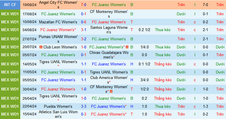Click the 3-3 score for Puebla match
Image resolution: width=226 pixels, height=119 pixels.
tap(83, 106)
